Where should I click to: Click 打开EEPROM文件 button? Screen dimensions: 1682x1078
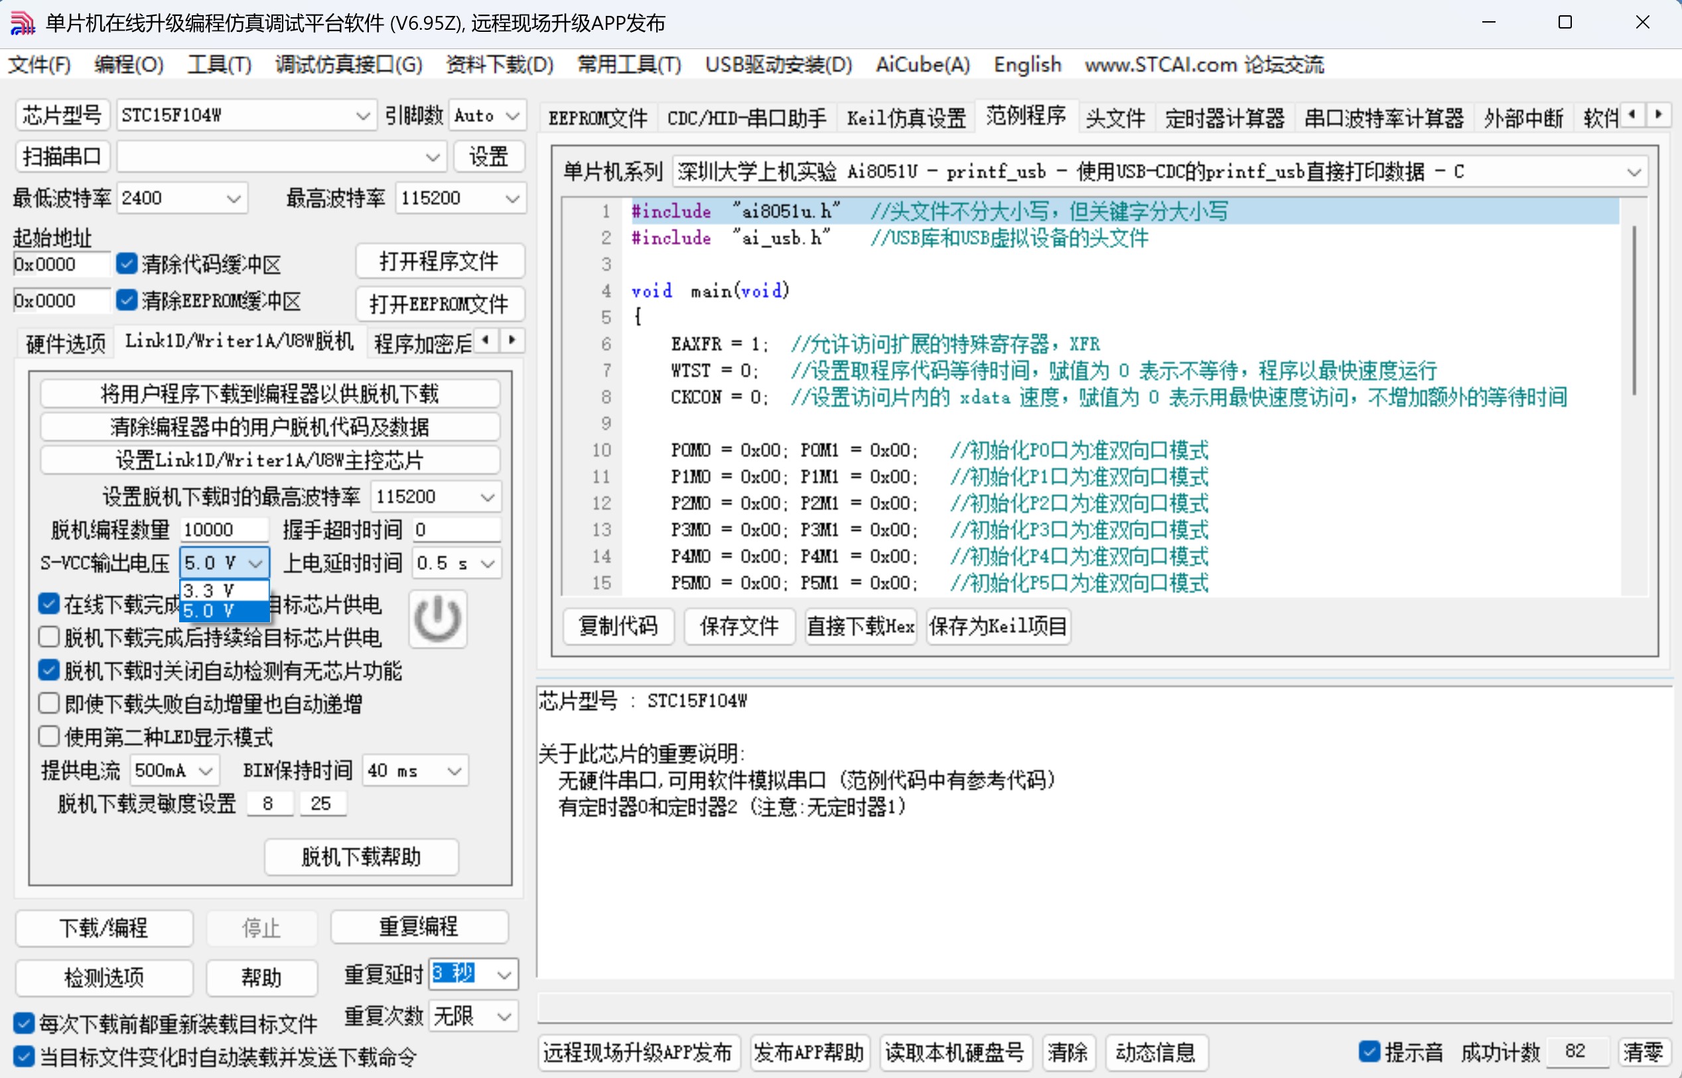point(439,304)
